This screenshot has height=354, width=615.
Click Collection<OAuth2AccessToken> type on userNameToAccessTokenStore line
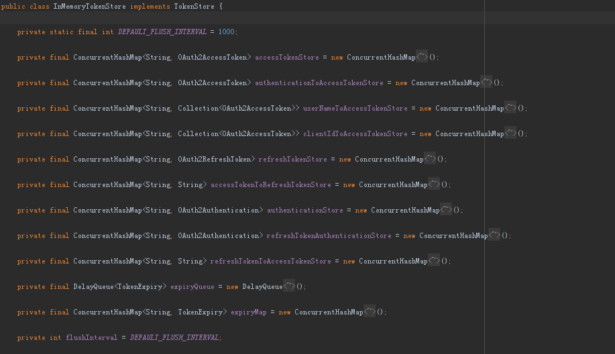[x=237, y=108]
